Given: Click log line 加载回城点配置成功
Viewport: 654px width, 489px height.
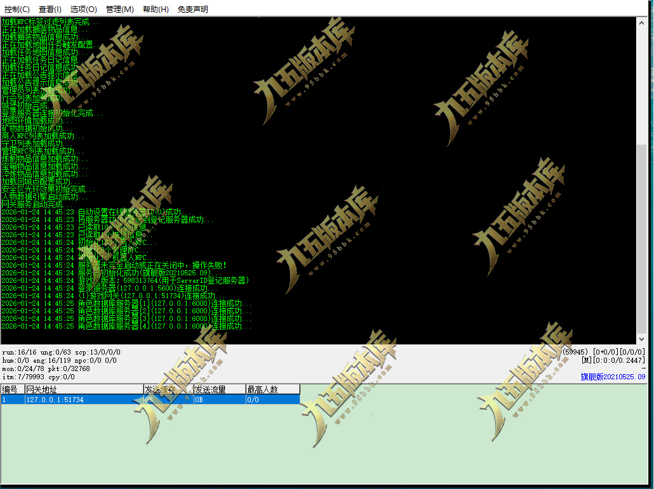Looking at the screenshot, I should [x=41, y=181].
